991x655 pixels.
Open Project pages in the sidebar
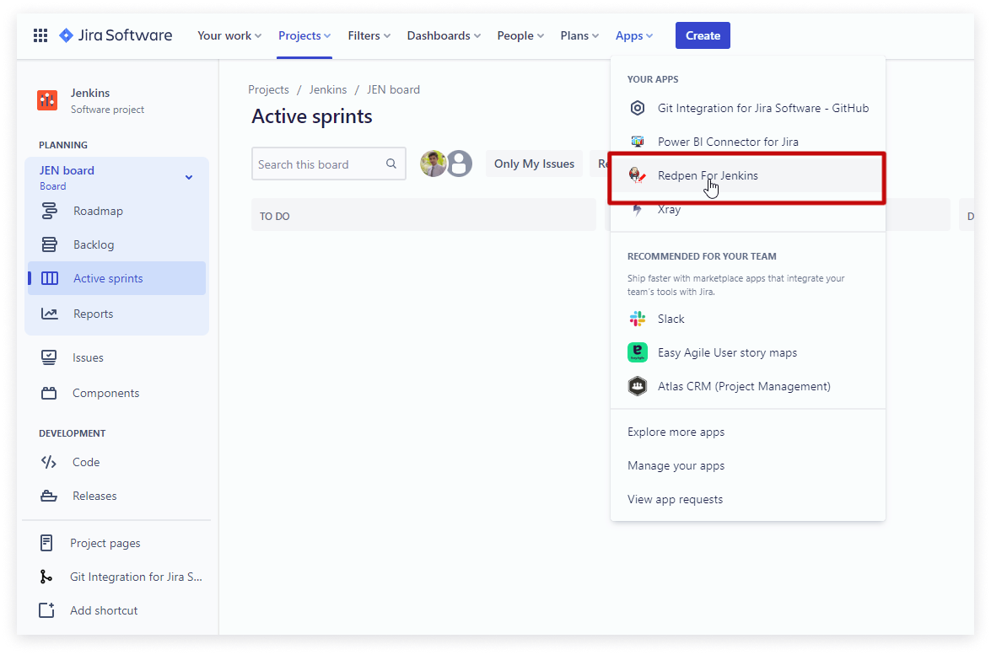coord(117,543)
